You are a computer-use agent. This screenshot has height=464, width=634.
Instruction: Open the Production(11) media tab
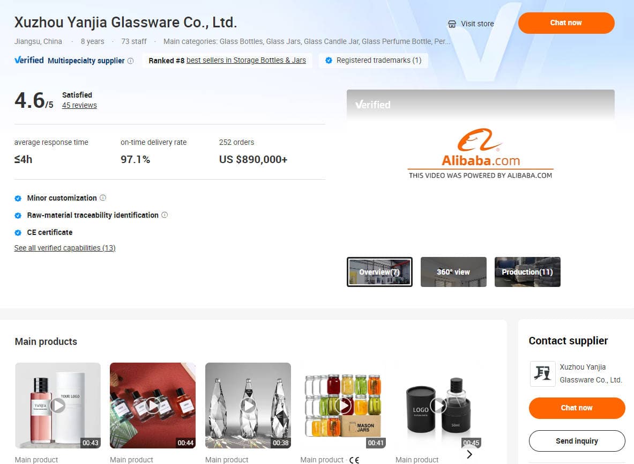(528, 272)
